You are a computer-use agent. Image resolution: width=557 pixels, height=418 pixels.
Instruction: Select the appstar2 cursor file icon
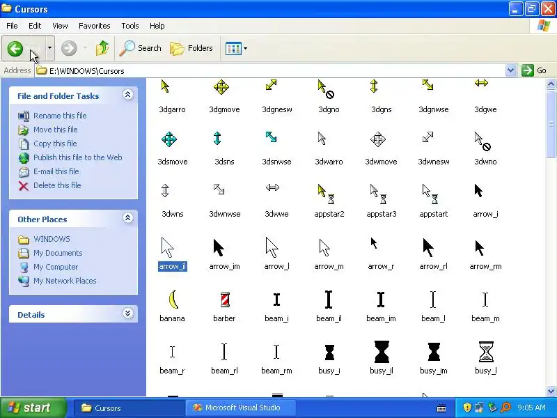(326, 194)
